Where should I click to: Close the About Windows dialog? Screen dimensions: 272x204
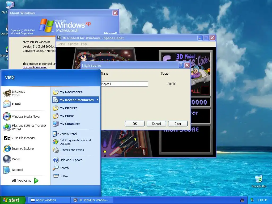tap(115, 13)
